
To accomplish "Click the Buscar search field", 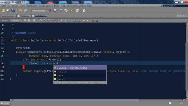I will pyautogui.click(x=176, y=6).
